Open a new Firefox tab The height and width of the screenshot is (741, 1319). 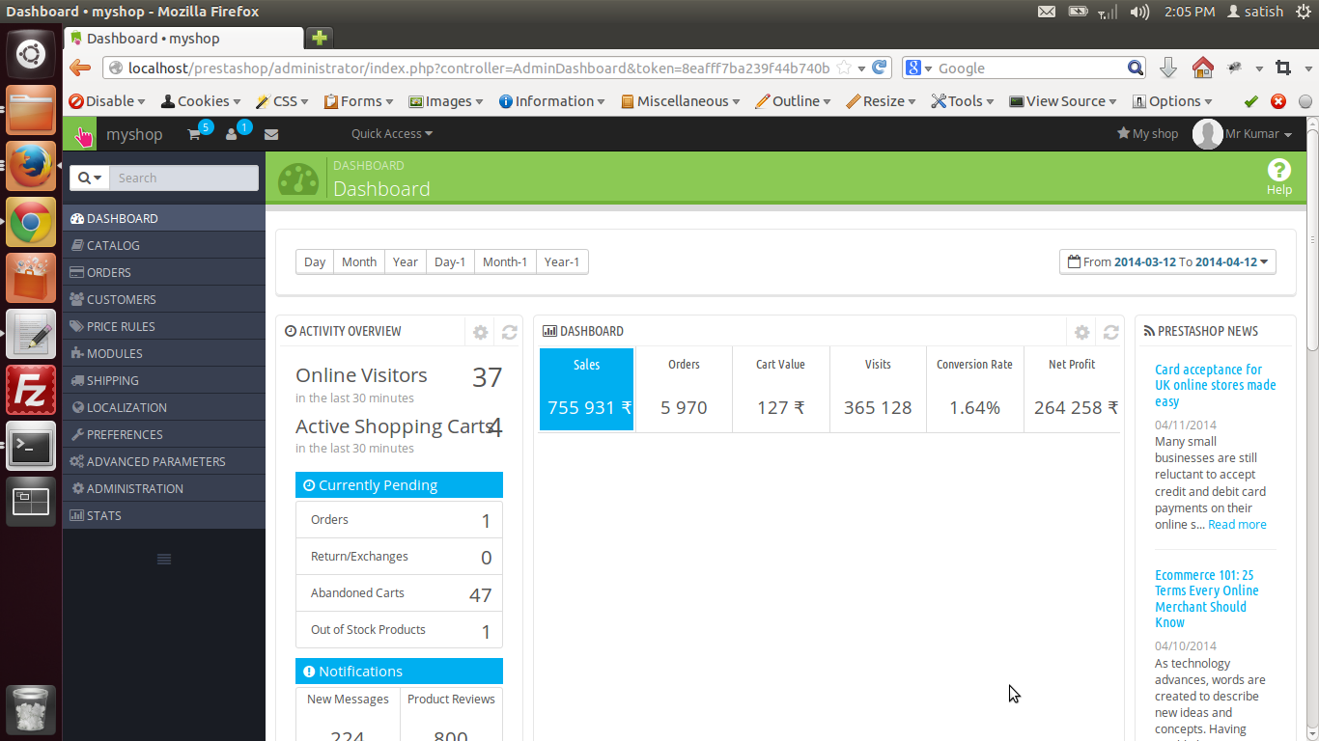319,38
